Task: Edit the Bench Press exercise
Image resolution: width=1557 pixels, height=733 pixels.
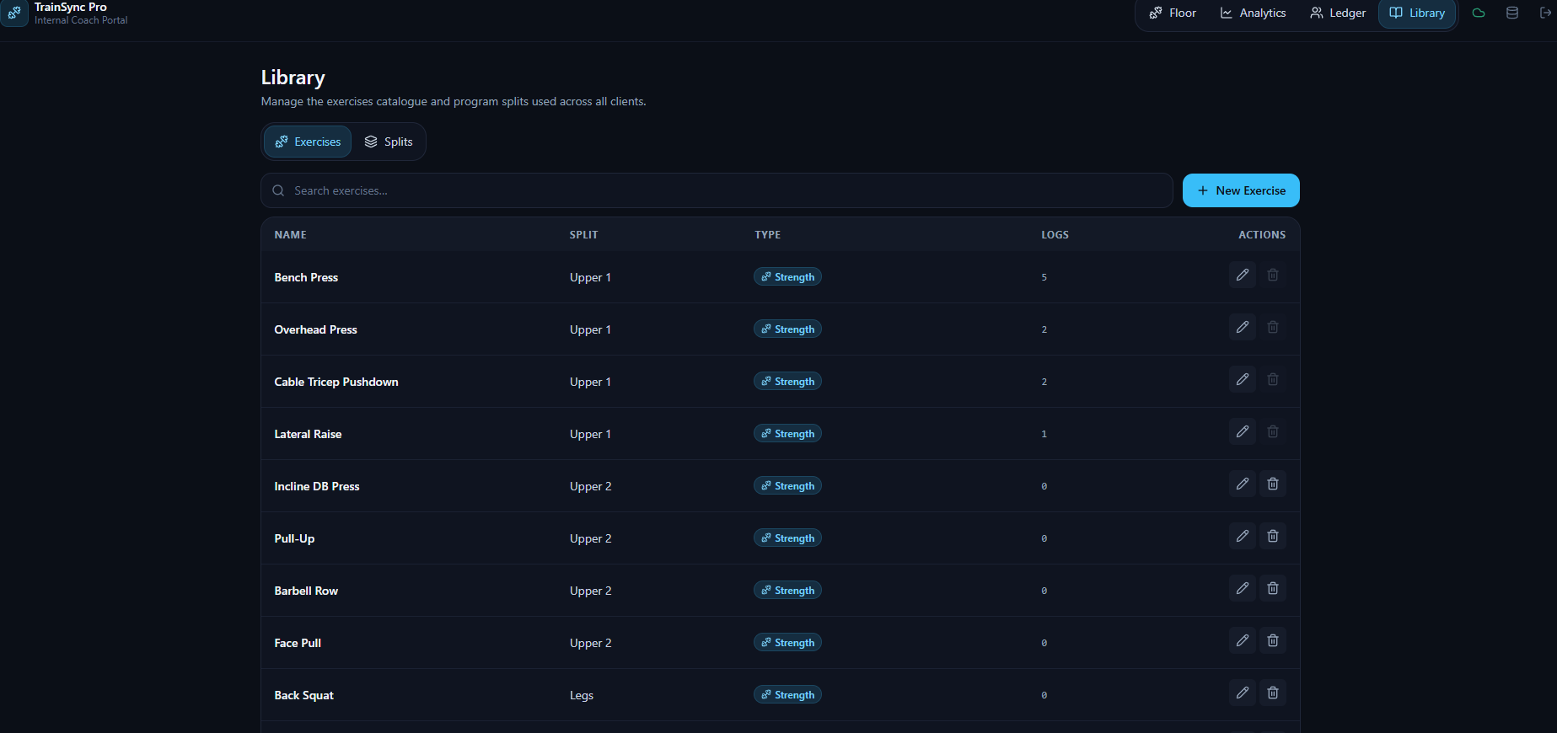Action: 1242,275
